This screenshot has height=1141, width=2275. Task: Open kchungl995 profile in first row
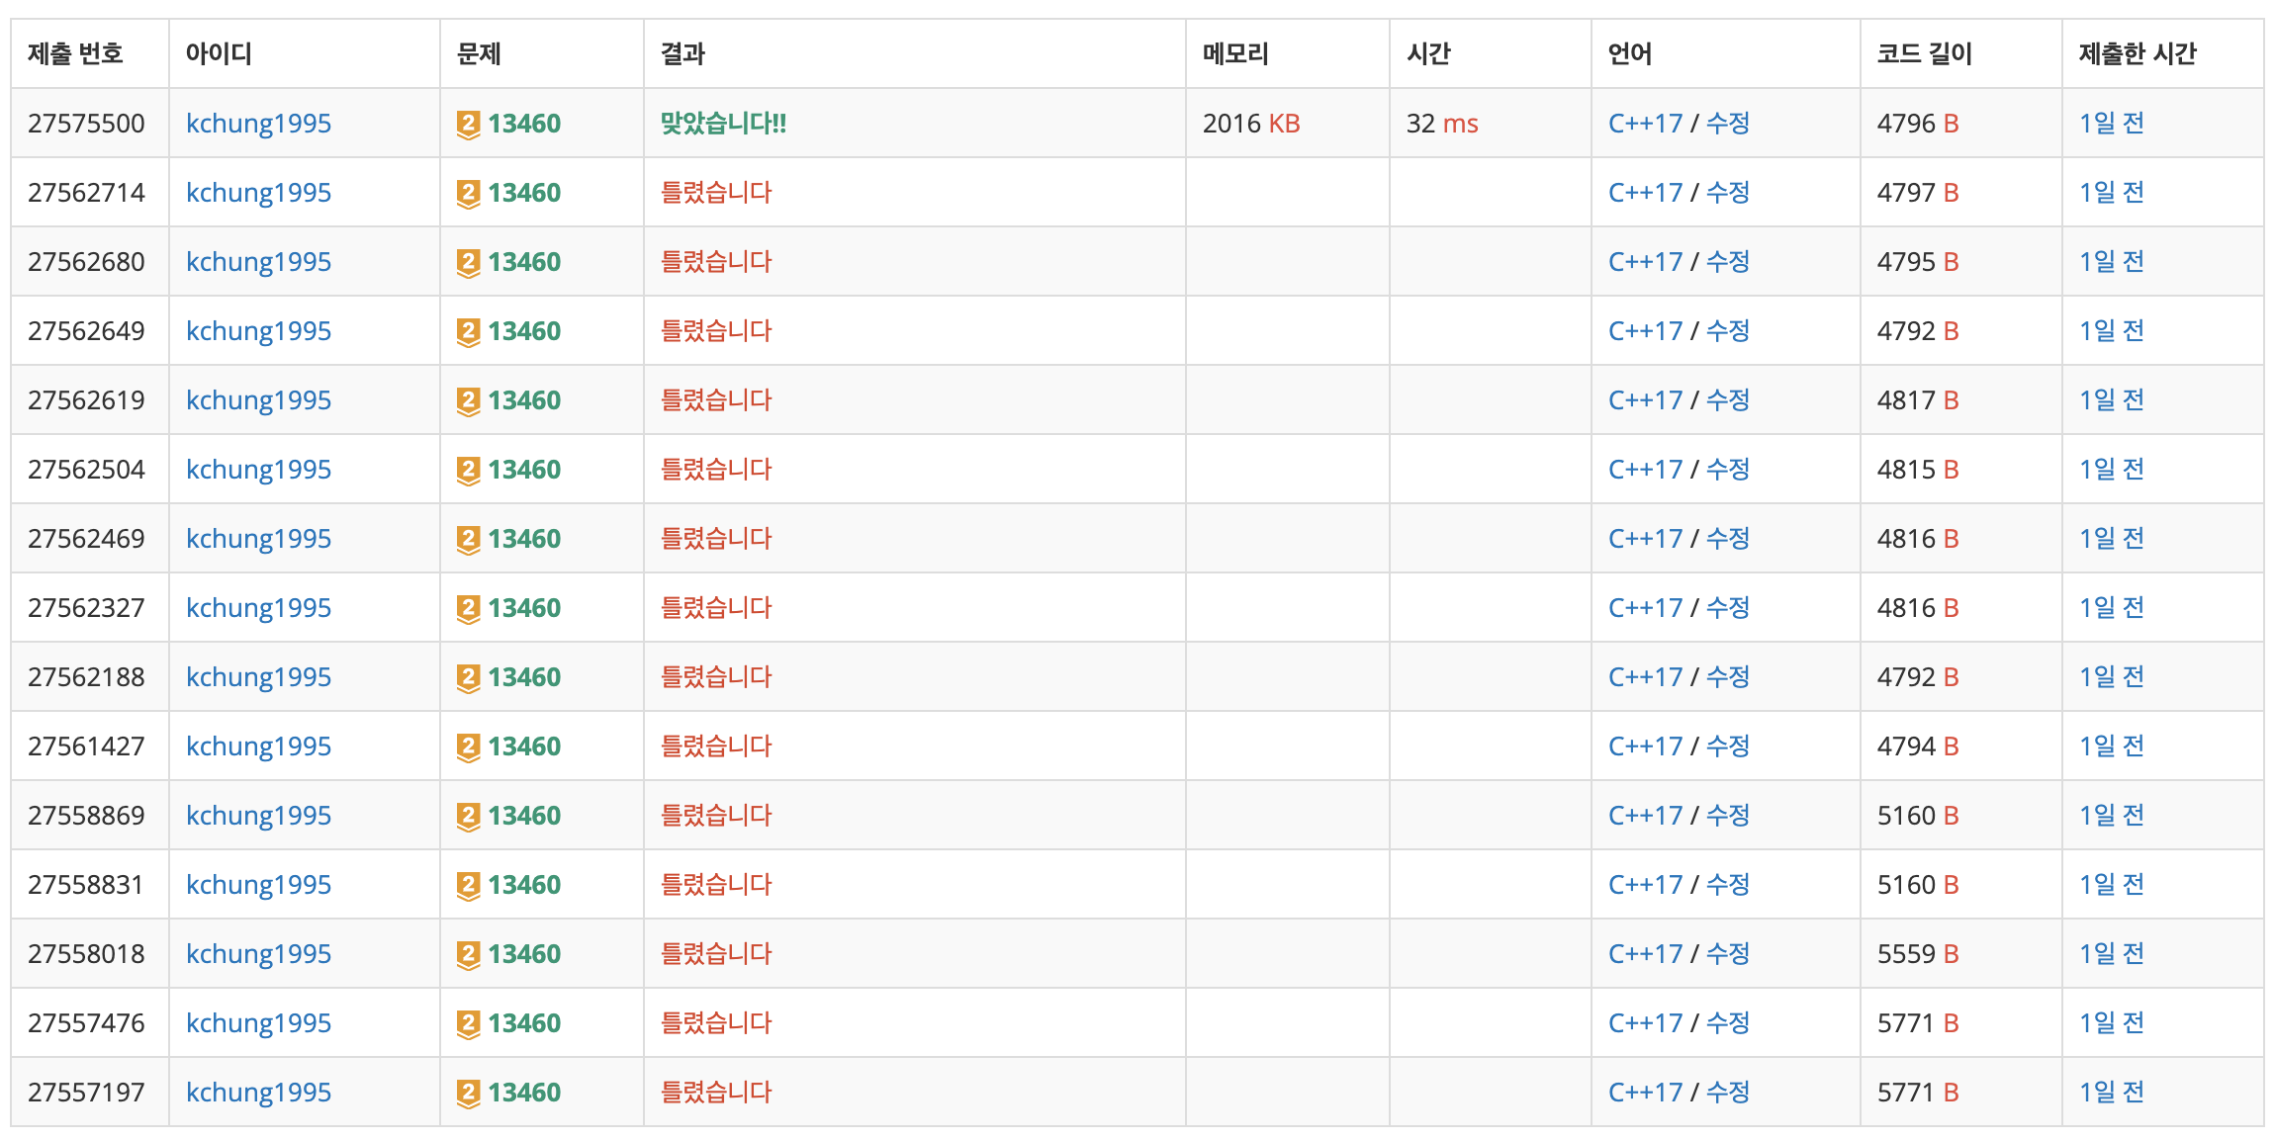[258, 124]
